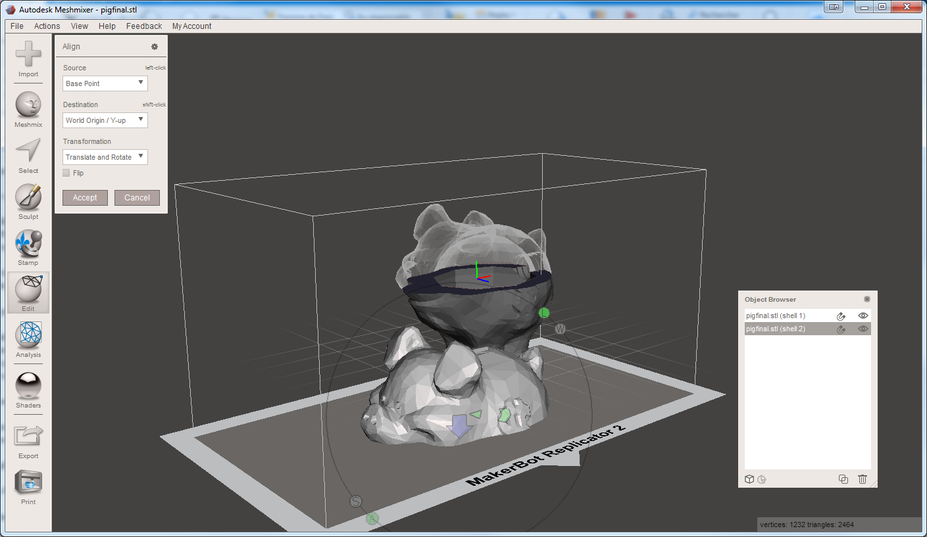
Task: Click the Align panel title
Action: [71, 47]
